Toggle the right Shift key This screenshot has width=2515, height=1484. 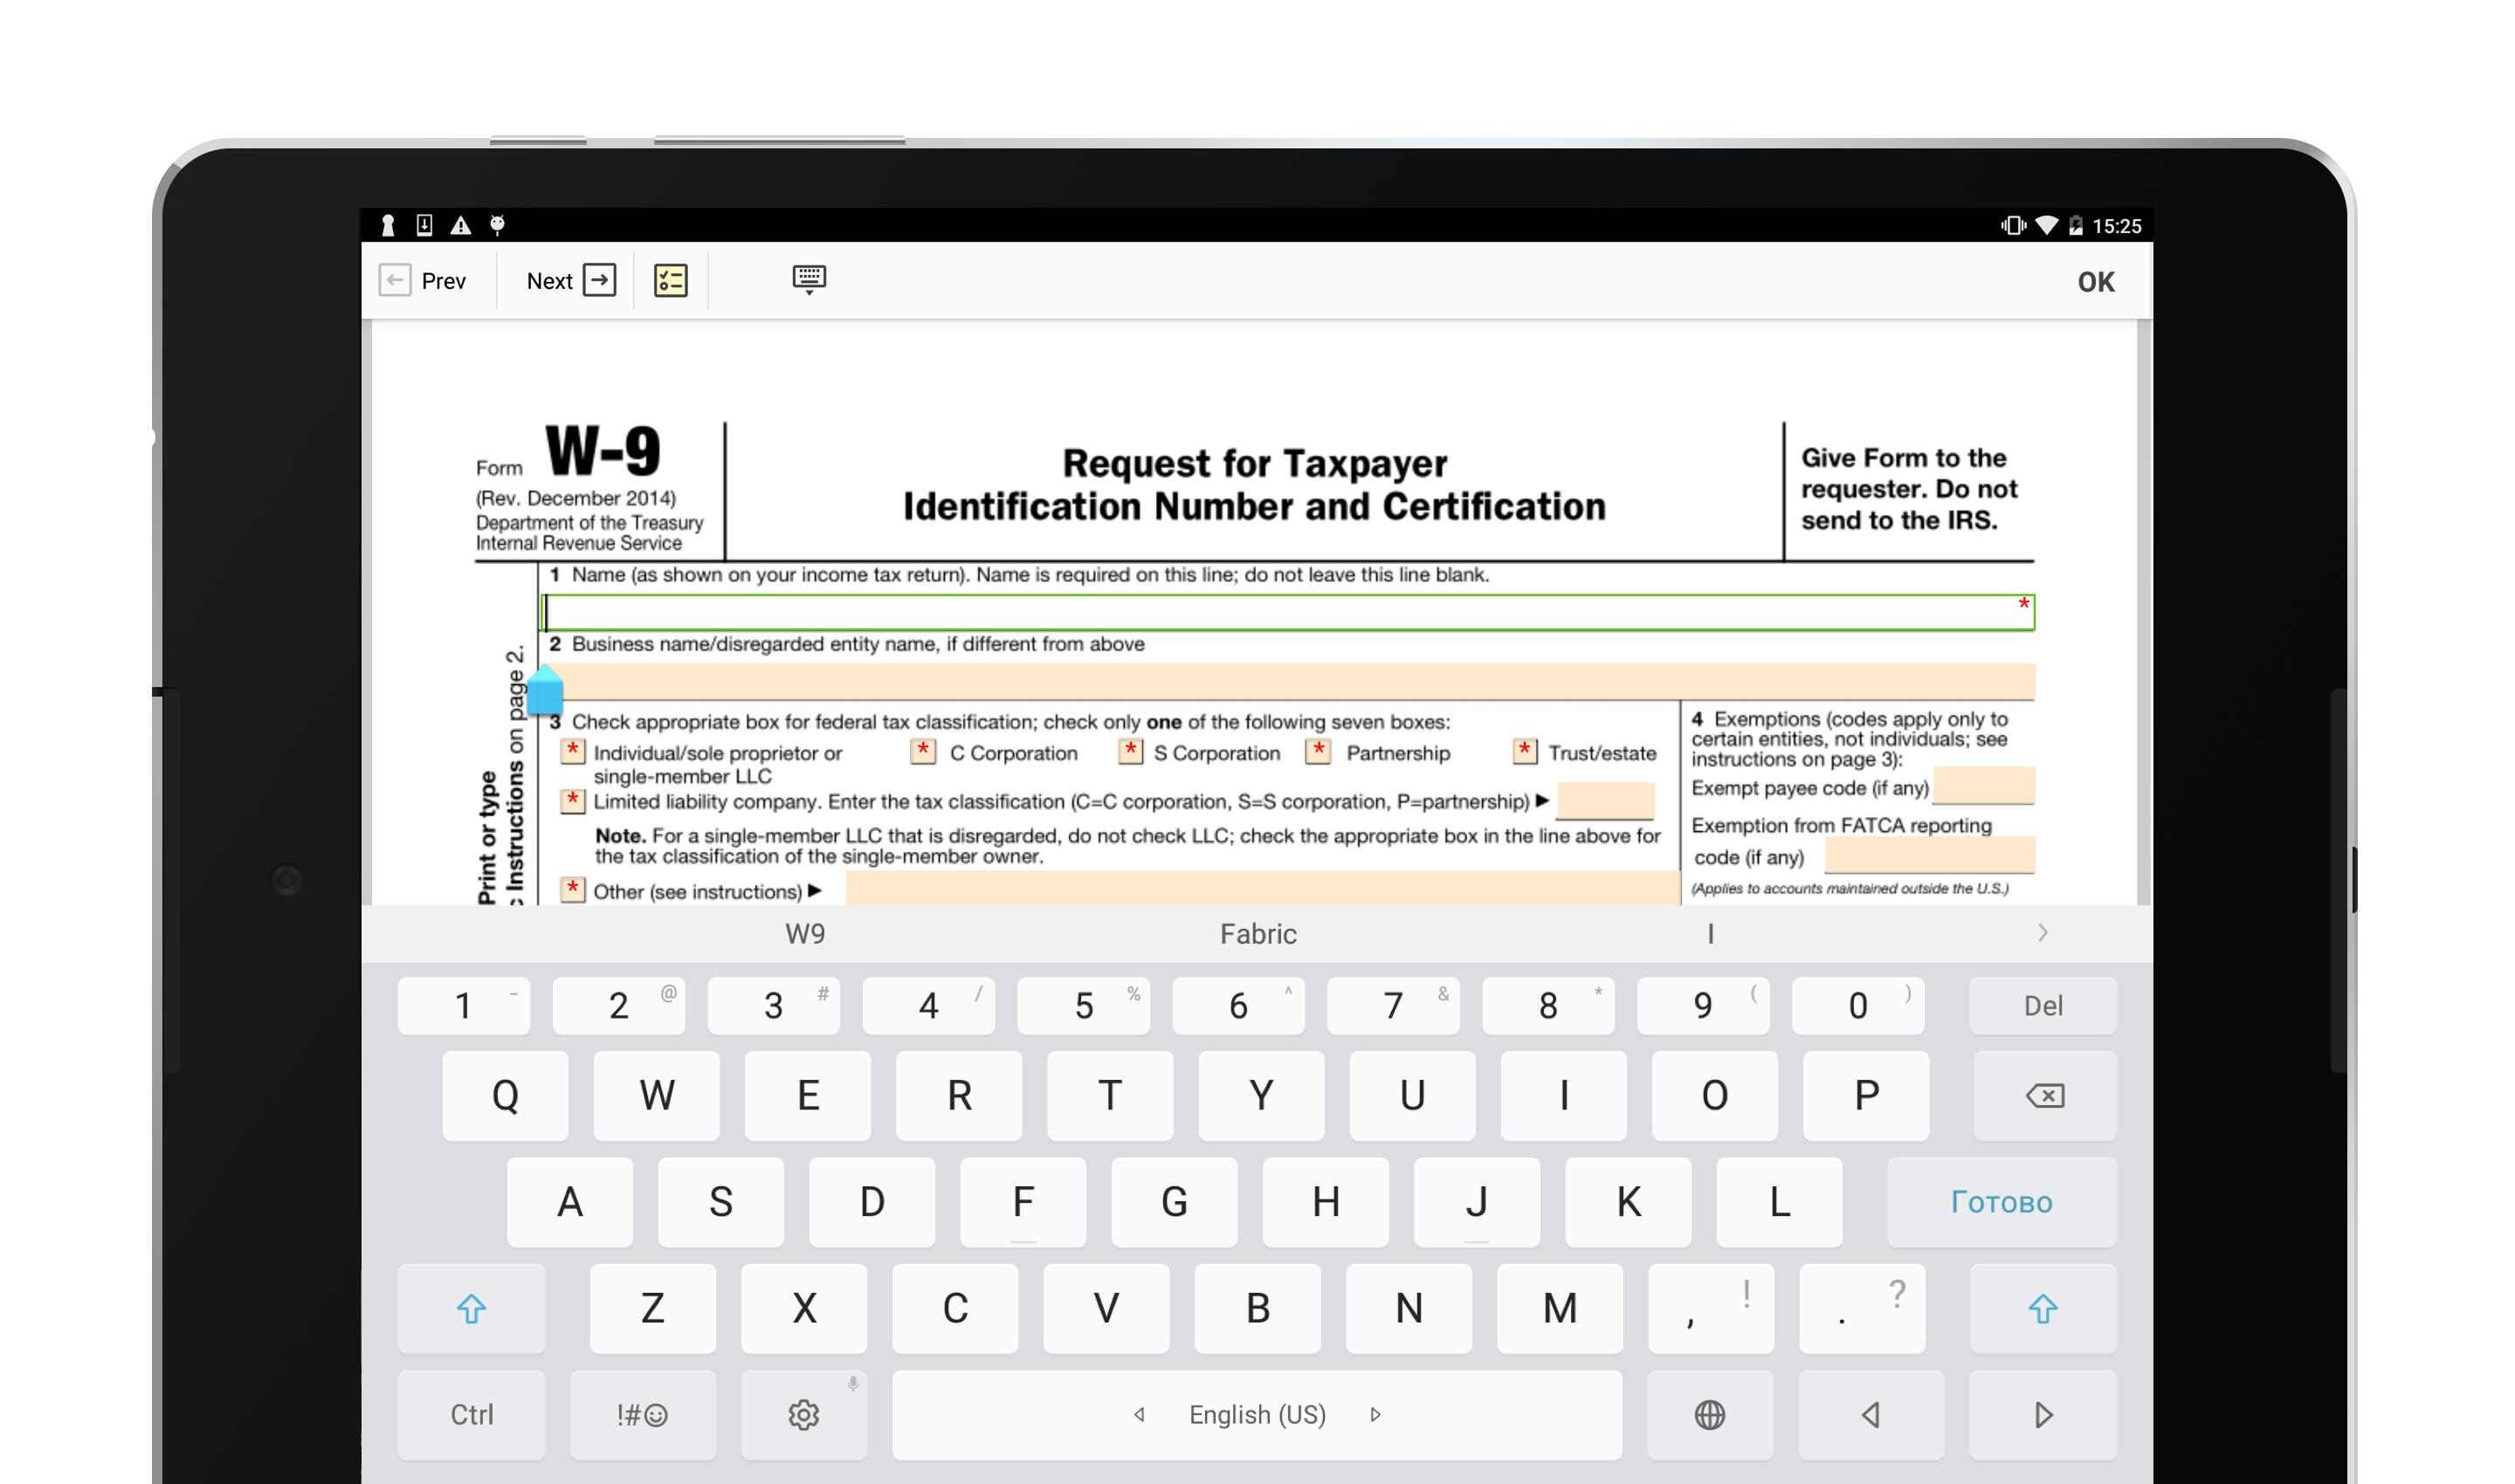[x=2043, y=1308]
